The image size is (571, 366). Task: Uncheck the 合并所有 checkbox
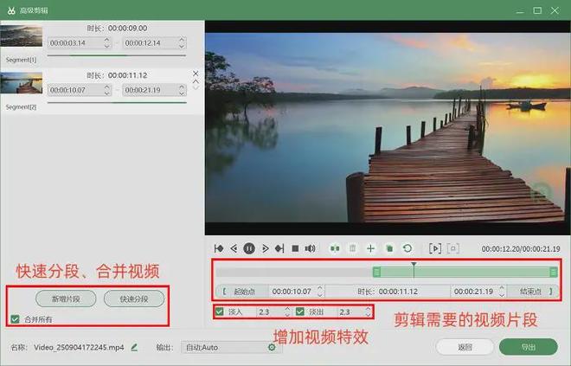pyautogui.click(x=14, y=319)
